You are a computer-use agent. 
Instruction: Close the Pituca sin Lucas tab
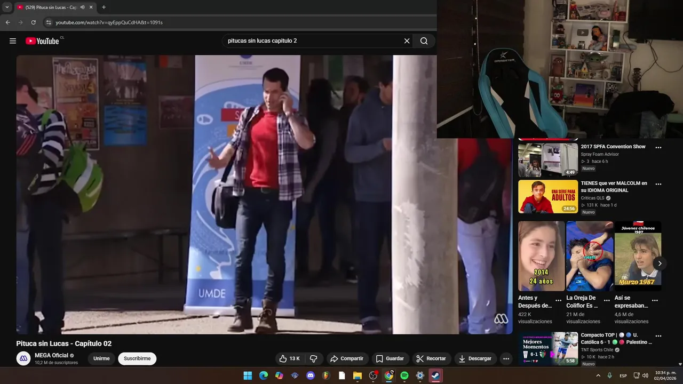[91, 7]
